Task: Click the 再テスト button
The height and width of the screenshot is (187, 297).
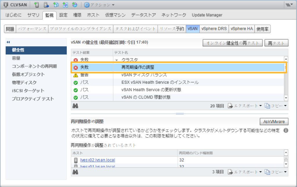Action: tap(276, 43)
